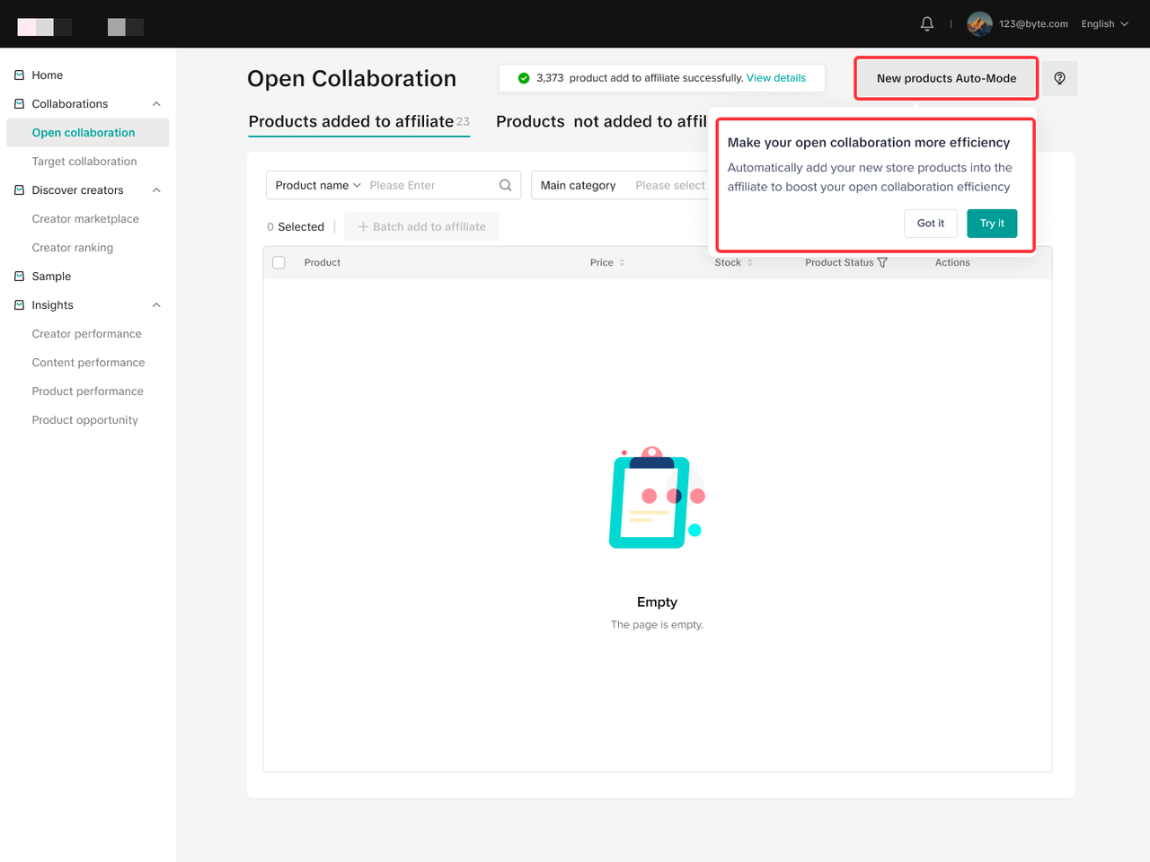This screenshot has height=862, width=1150.
Task: Click the View details link
Action: click(775, 78)
